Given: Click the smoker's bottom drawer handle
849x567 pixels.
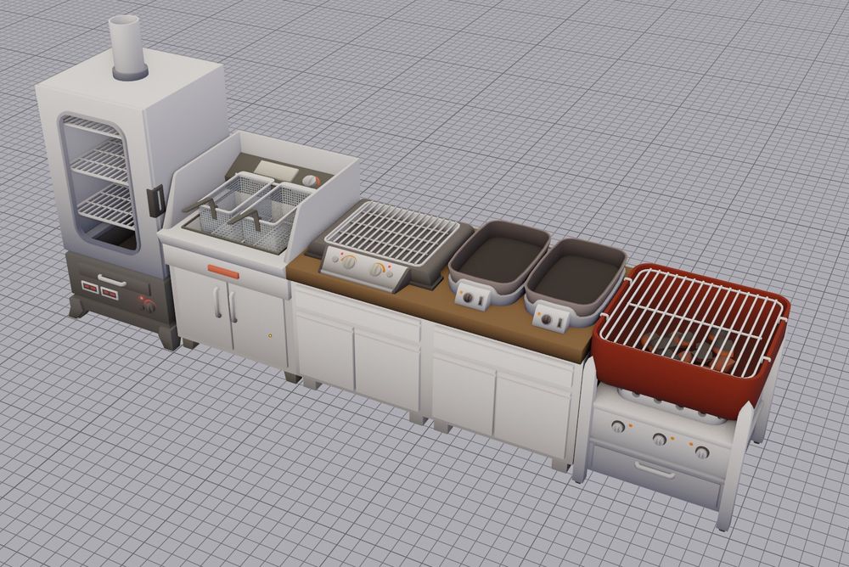Looking at the screenshot, I should point(112,280).
